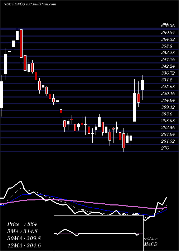Click the '50MA : 309.8' readout
Screen dimensions: 179x251
click(24, 238)
